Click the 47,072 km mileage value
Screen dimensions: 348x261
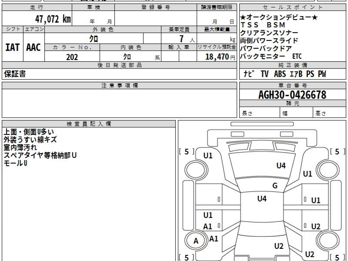click(53, 19)
